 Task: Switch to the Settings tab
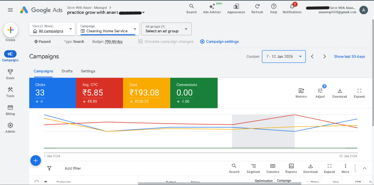[88, 71]
